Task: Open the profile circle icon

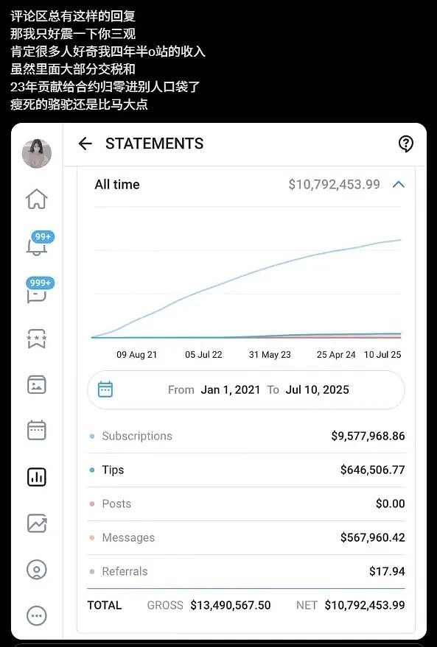Action: click(37, 570)
